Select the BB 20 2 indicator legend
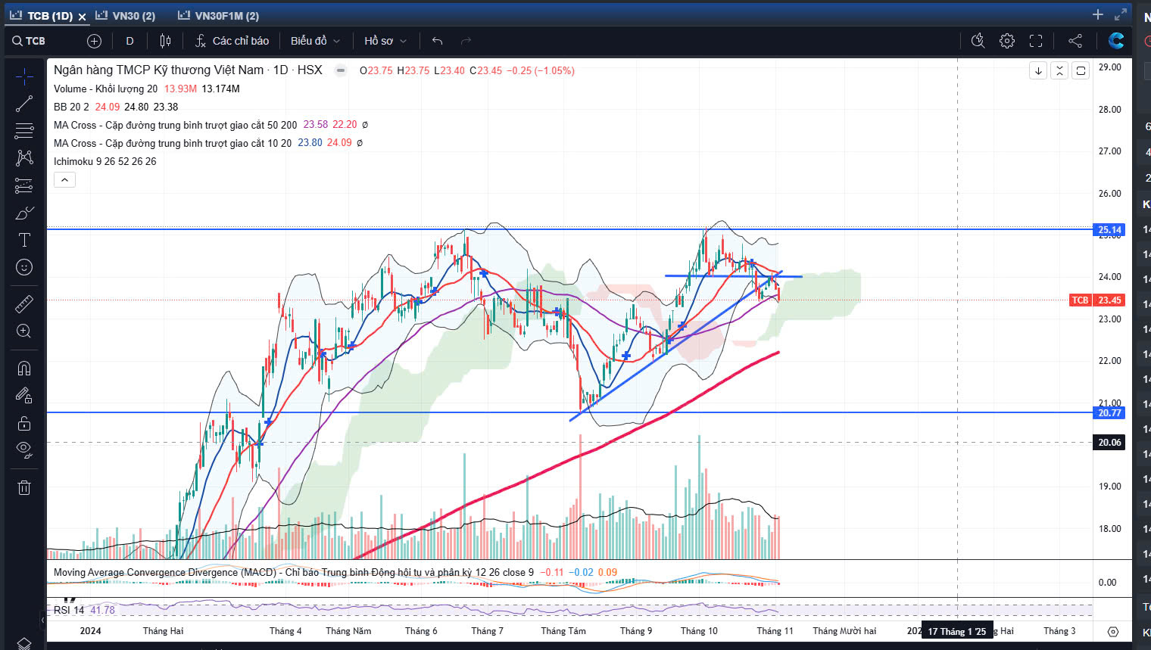The height and width of the screenshot is (650, 1151). pos(71,107)
